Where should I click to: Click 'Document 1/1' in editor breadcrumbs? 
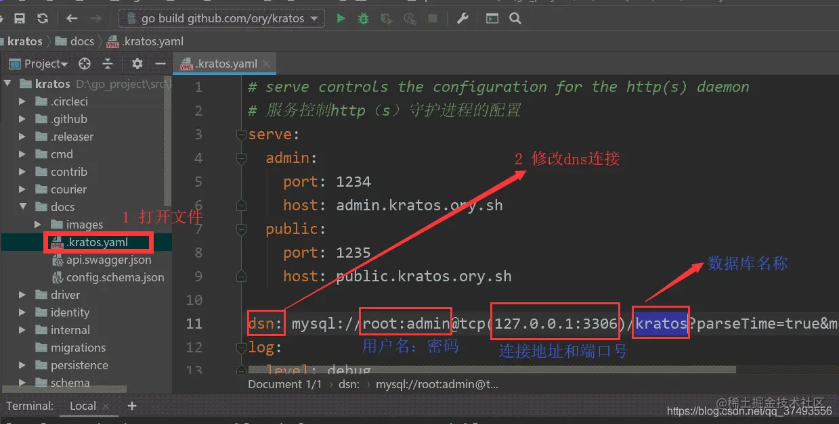pos(285,384)
